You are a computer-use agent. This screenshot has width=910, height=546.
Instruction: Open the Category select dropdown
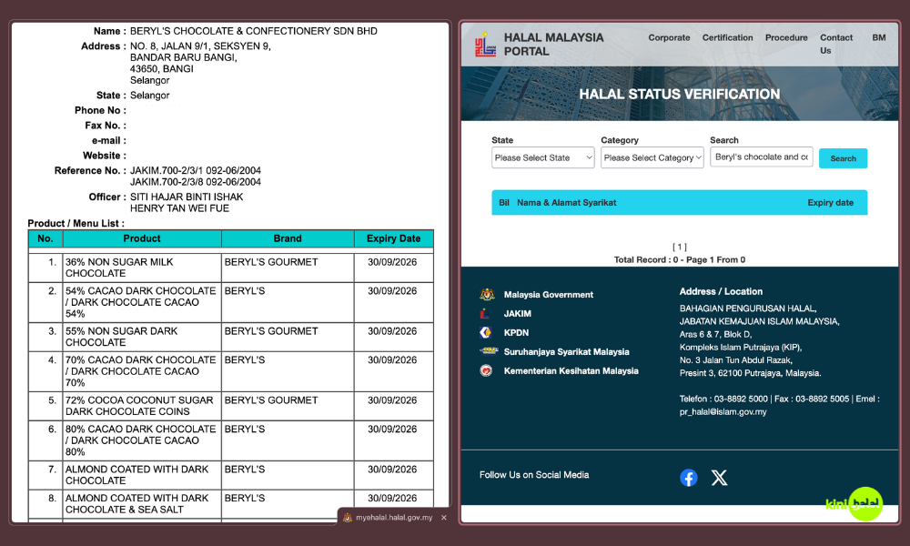pyautogui.click(x=652, y=158)
